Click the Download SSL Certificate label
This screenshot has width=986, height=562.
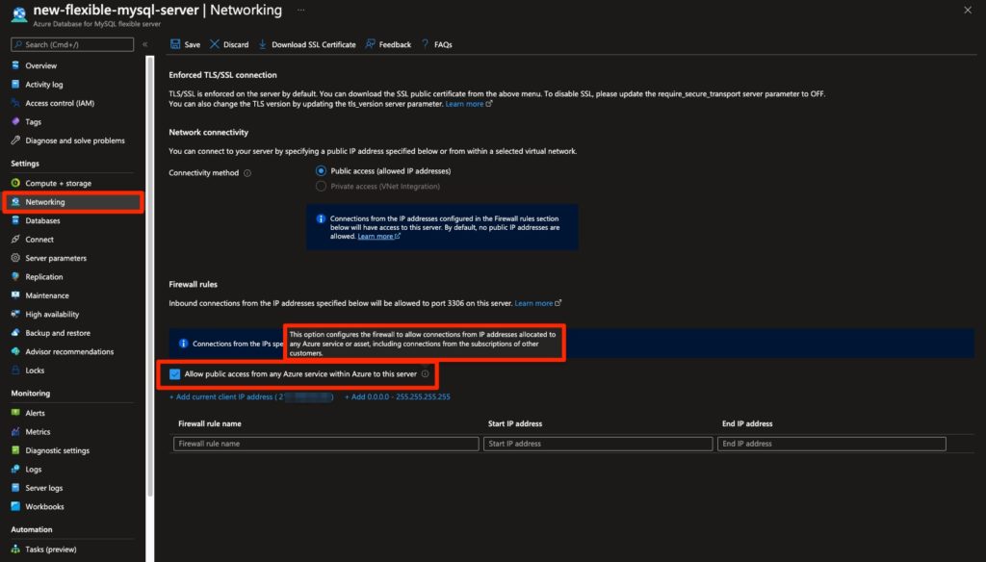click(314, 44)
